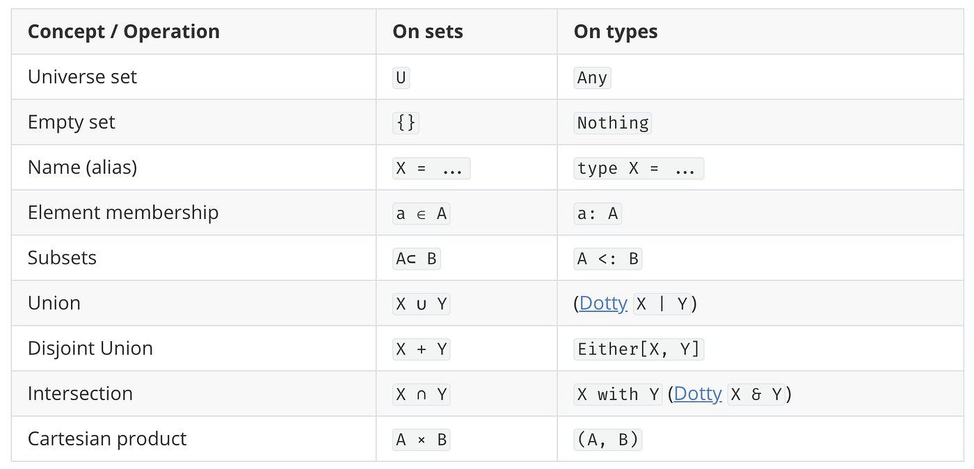
Task: Click the "Disjoint Union" row label
Action: (90, 349)
